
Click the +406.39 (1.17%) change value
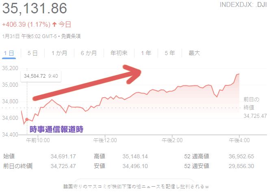[x=26, y=24]
